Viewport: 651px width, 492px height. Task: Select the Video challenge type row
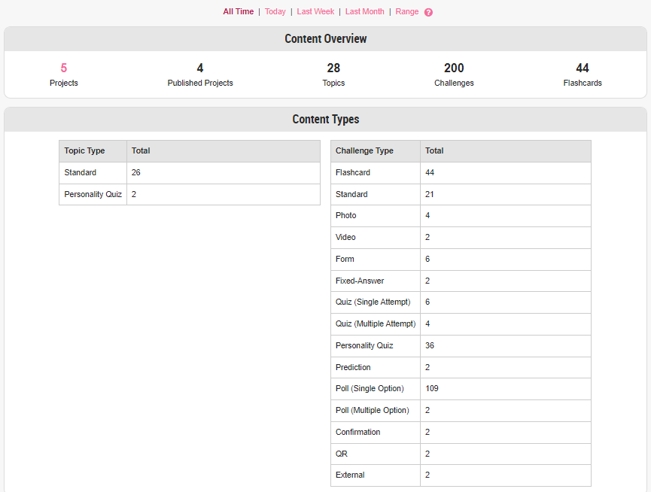(x=461, y=237)
